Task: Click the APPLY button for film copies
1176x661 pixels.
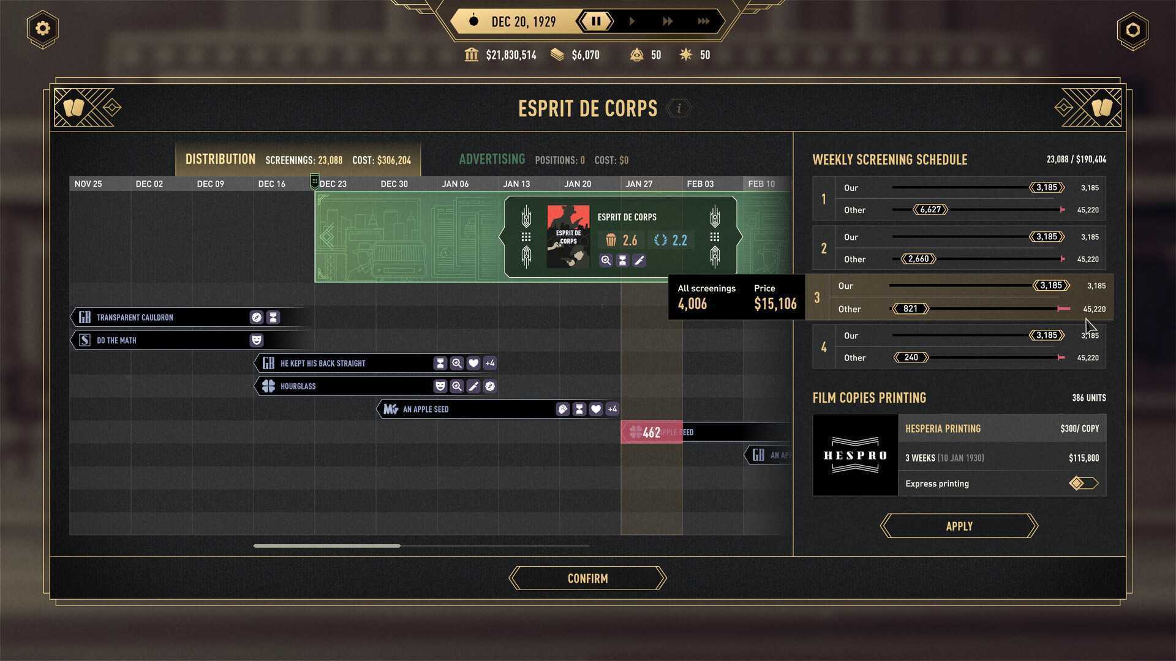Action: pyautogui.click(x=960, y=525)
